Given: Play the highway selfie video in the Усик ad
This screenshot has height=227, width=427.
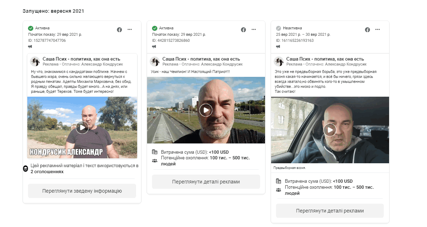Looking at the screenshot, I should click(206, 110).
